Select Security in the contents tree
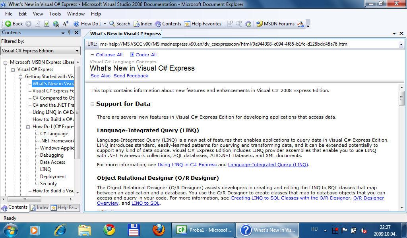Image resolution: width=407 pixels, height=238 pixels. [x=48, y=184]
